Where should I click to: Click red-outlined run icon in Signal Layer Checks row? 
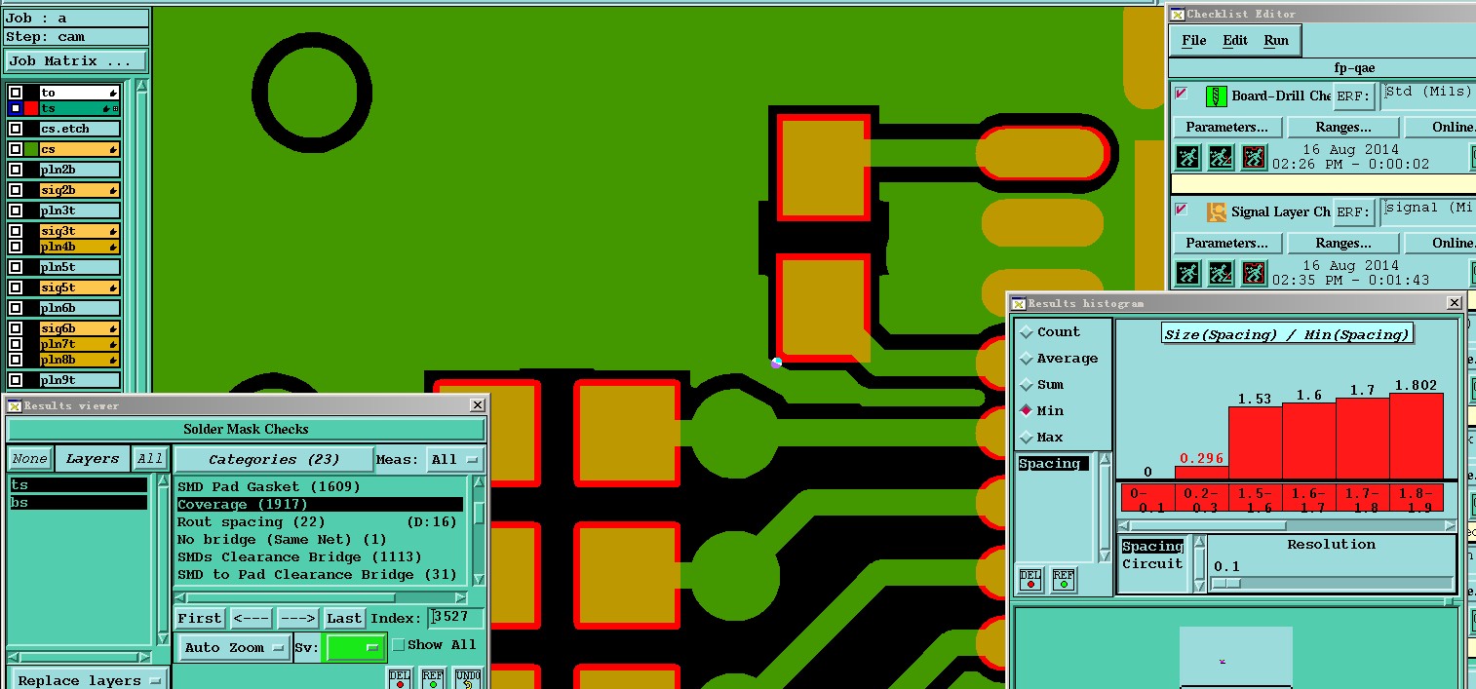[1254, 273]
